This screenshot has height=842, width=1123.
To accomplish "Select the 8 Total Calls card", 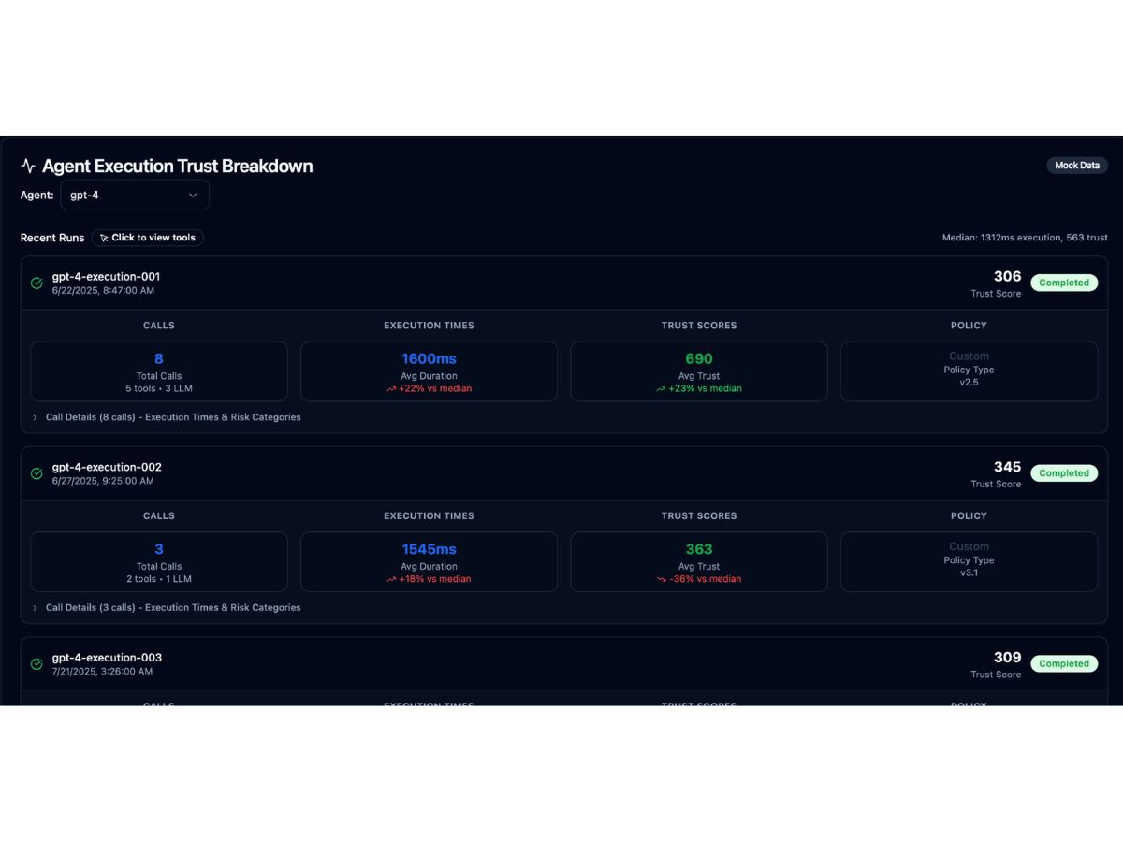I will click(x=159, y=371).
